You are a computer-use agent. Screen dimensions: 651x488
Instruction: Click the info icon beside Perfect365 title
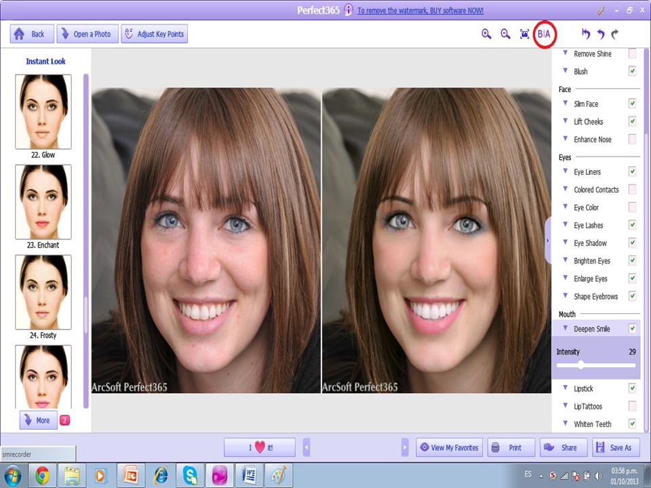pos(348,10)
